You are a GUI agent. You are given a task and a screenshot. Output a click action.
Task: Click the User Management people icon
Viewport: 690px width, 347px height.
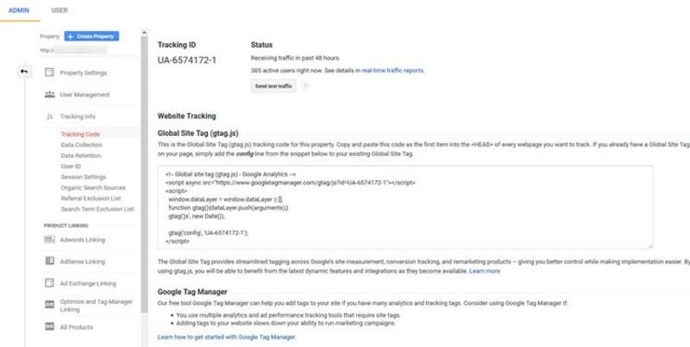49,94
